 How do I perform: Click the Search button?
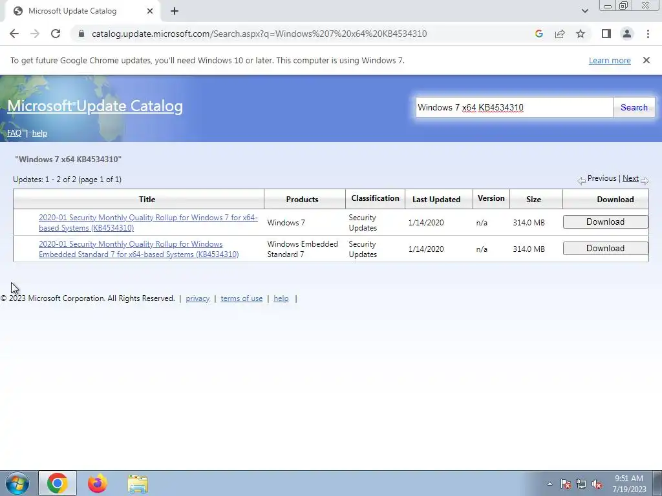click(634, 107)
